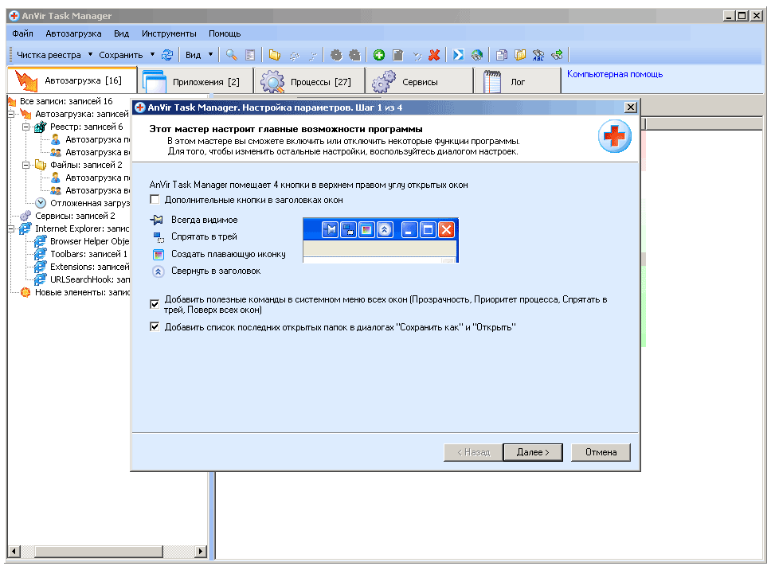Click the Свернуть в заголовок icon
Viewport: 771px width, 570px height.
pos(158,271)
